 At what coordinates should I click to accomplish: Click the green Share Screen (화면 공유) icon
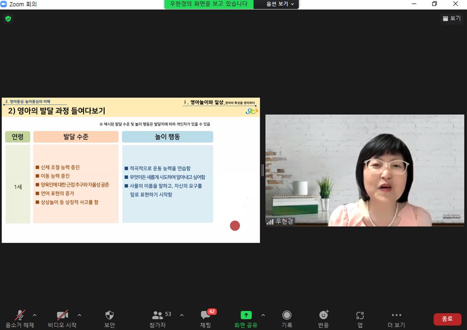(246, 315)
